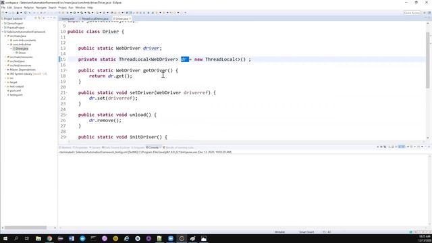Viewport: 432px width, 243px height.
Task: Click the Smart Insert status bar entry
Action: pyautogui.click(x=306, y=232)
